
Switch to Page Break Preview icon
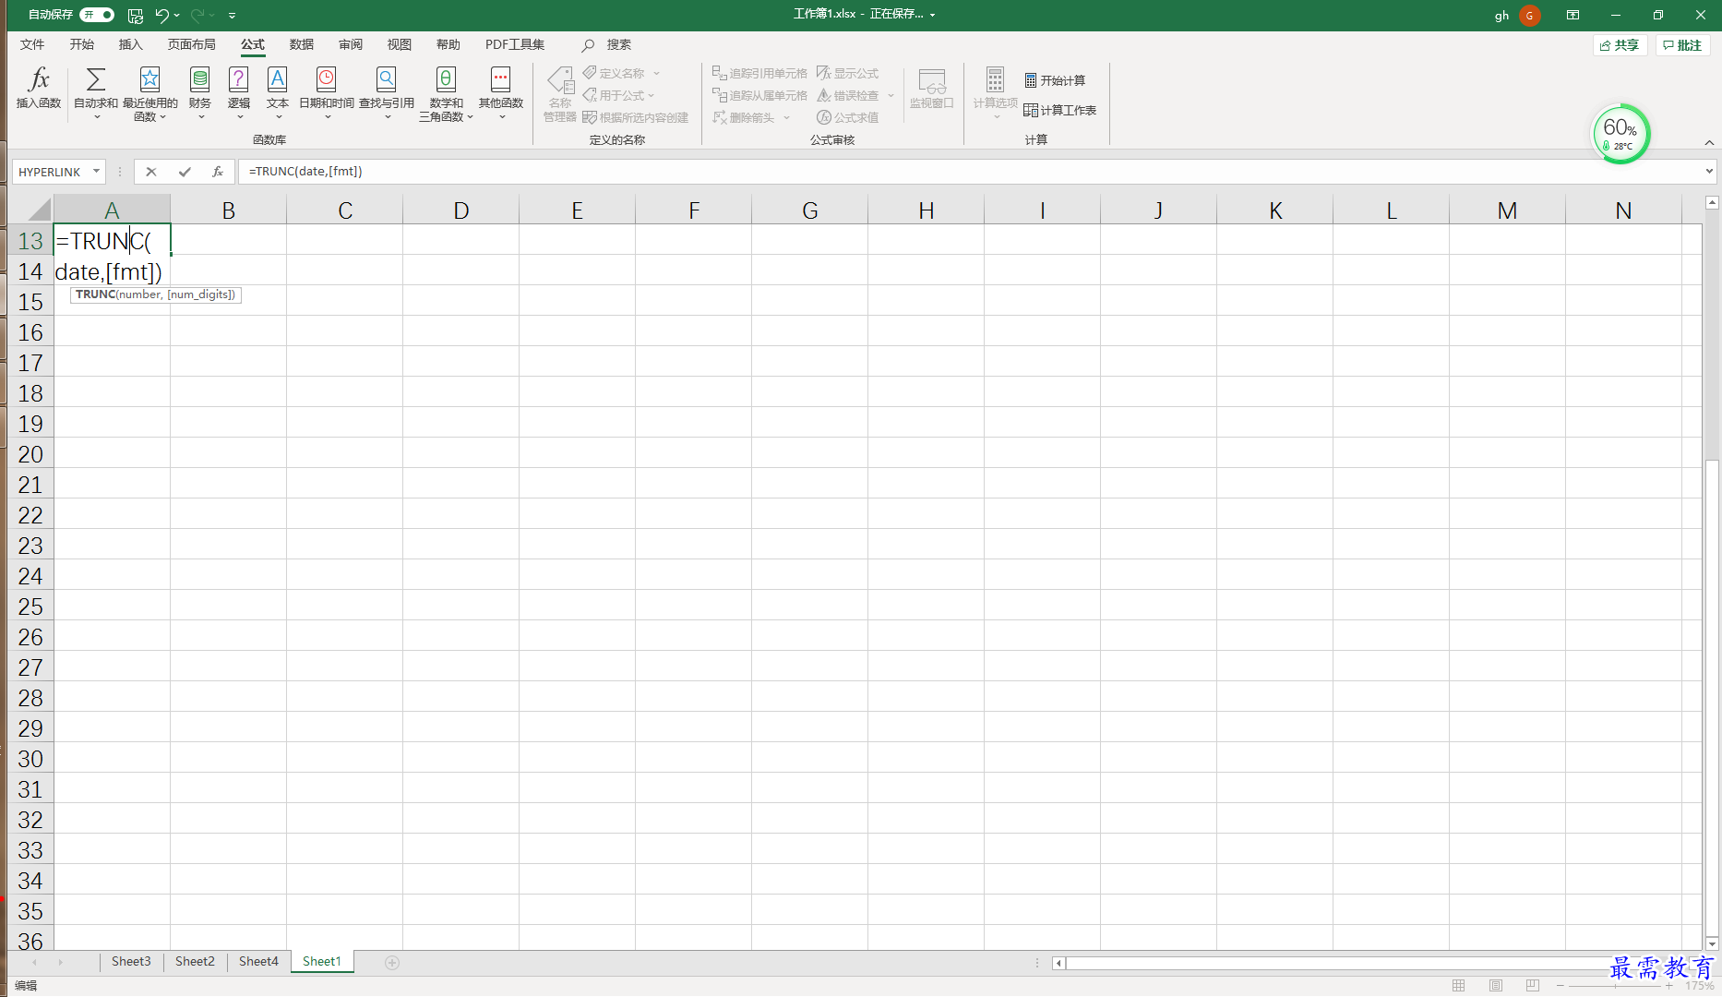(1533, 985)
